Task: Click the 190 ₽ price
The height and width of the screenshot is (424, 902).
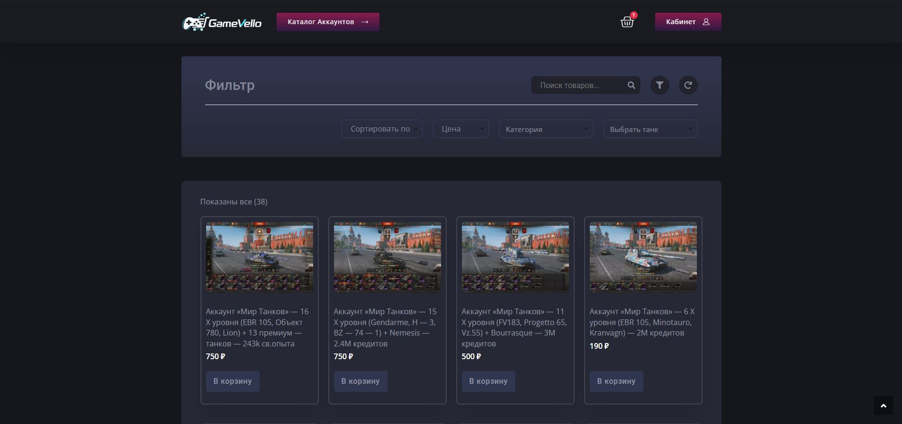Action: pos(599,346)
